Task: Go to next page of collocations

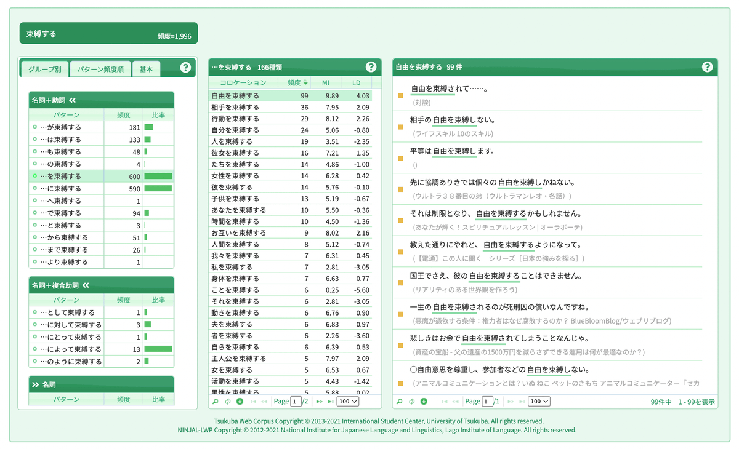Action: (319, 402)
